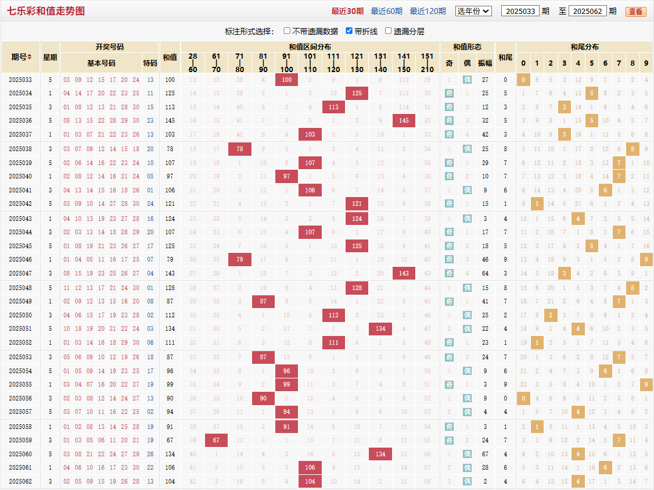Click the 和尾分布 header
This screenshot has width=654, height=490.
[585, 47]
